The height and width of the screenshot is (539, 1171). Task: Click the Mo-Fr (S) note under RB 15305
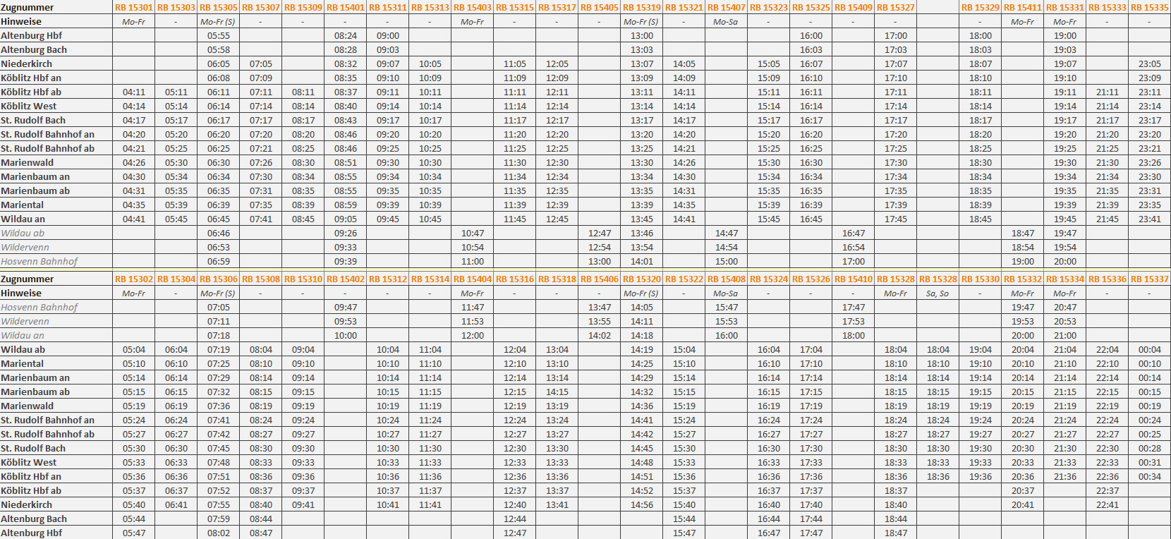coord(218,21)
